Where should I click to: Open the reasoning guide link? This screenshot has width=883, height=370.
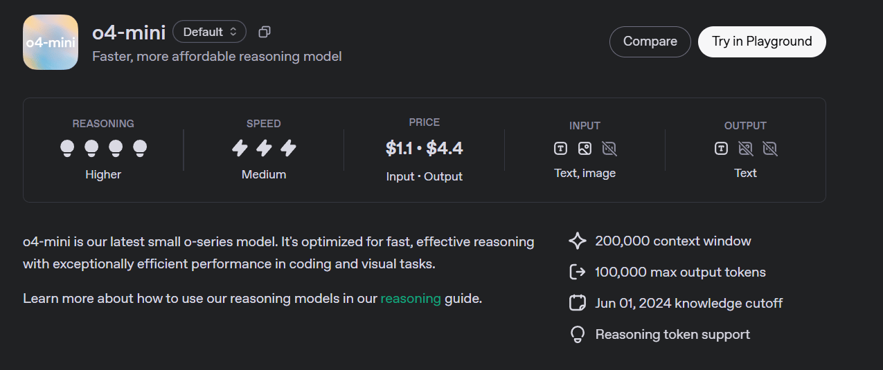(x=411, y=299)
